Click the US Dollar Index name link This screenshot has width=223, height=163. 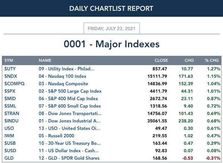coord(69,151)
